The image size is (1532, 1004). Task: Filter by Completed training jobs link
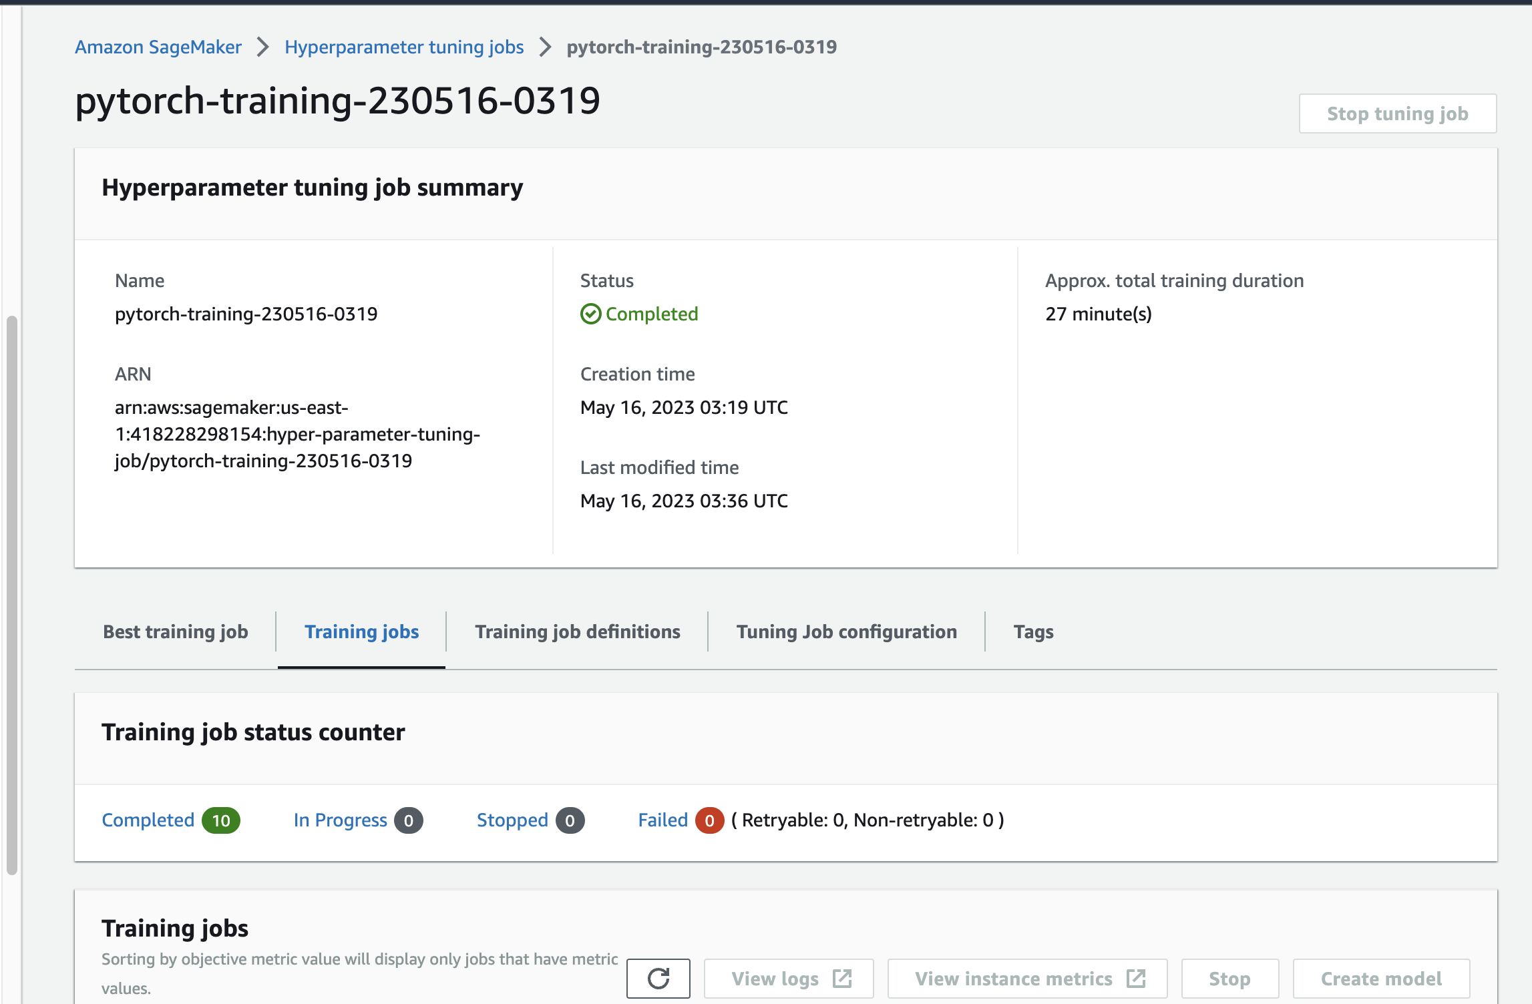[148, 820]
